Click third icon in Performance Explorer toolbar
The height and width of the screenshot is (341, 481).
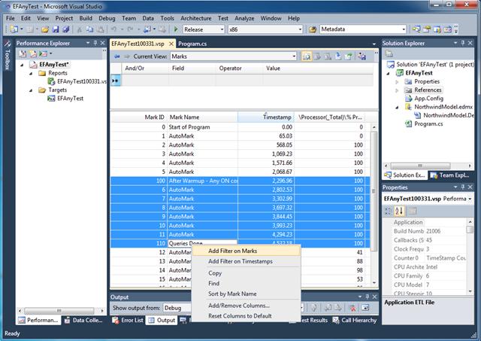click(43, 53)
